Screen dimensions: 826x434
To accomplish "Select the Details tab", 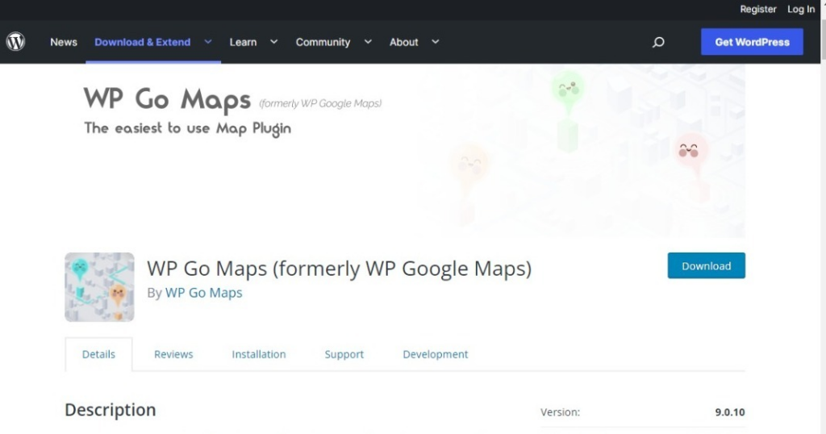I will tap(98, 354).
